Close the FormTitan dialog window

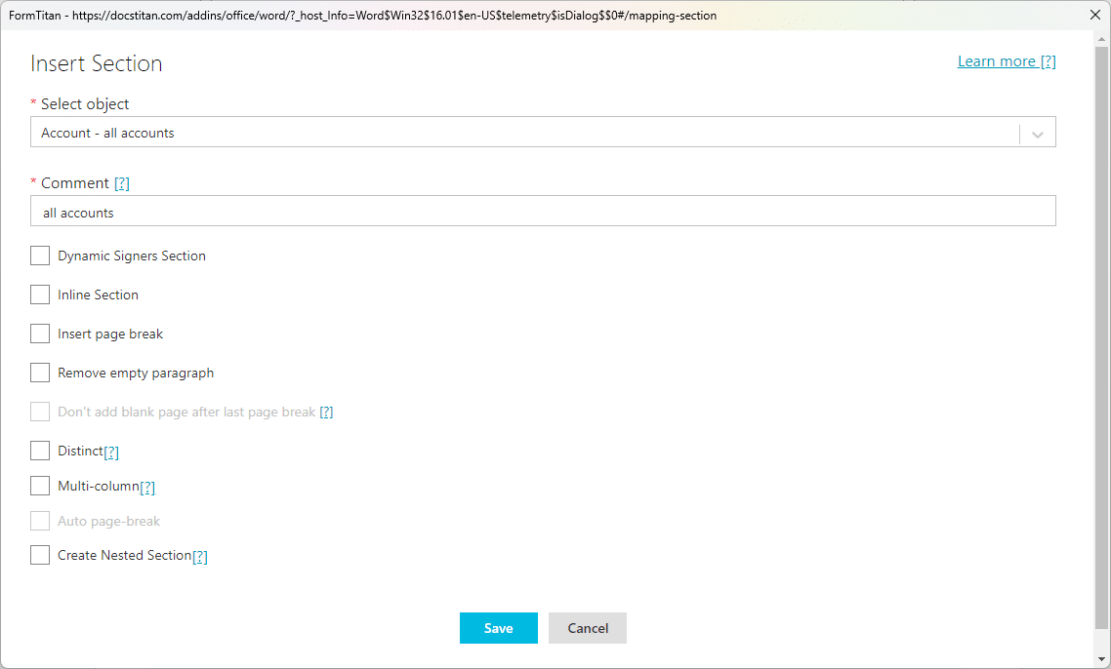(x=1096, y=15)
